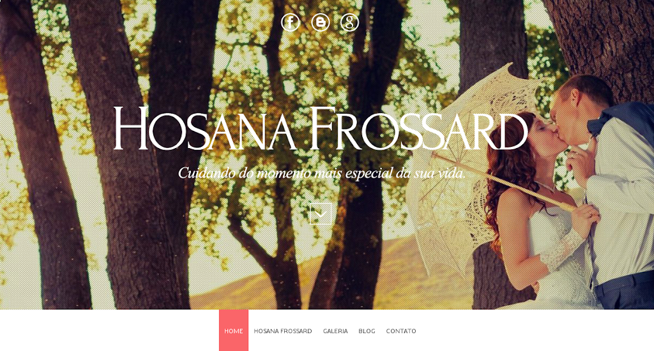Open the Facebook social icon
The width and height of the screenshot is (654, 351).
click(x=291, y=22)
